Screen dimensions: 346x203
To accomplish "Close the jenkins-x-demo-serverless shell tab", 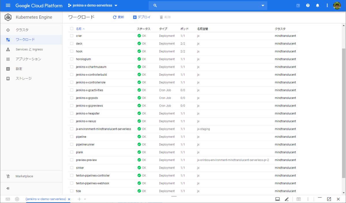I will point(69,199).
